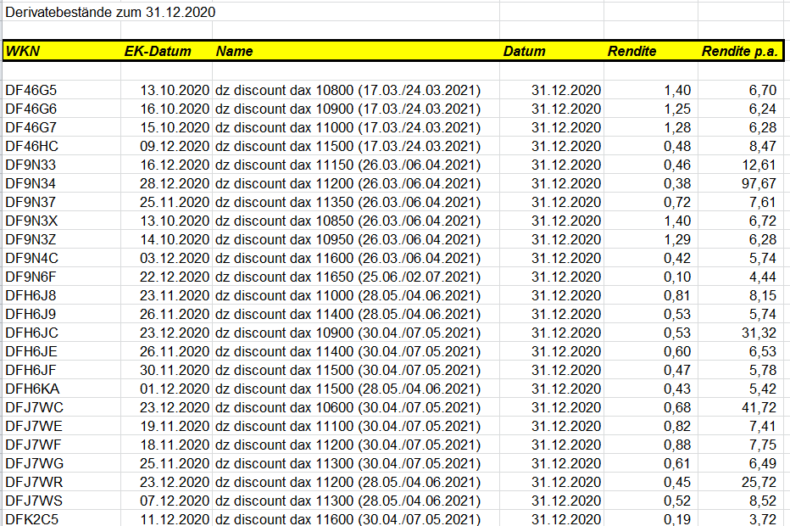Select the Rendite p.a. value 25,72
This screenshot has width=790, height=526.
[x=759, y=482]
